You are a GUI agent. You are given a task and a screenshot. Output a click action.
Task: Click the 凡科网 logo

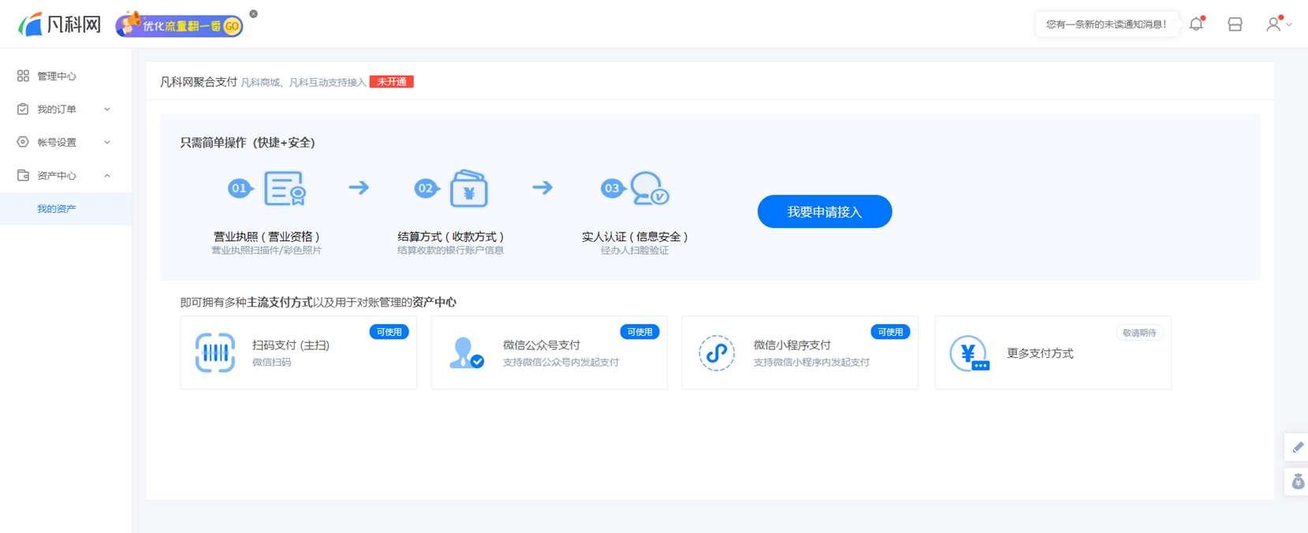(x=61, y=24)
